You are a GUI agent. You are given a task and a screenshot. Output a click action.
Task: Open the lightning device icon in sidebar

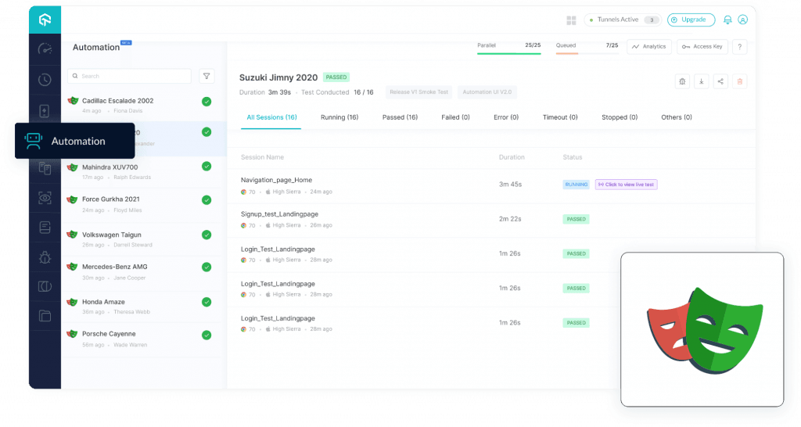[45, 111]
